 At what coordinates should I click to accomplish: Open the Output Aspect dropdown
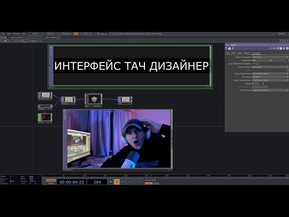(x=270, y=67)
